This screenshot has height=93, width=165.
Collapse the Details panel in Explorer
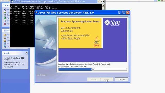coord(26,53)
